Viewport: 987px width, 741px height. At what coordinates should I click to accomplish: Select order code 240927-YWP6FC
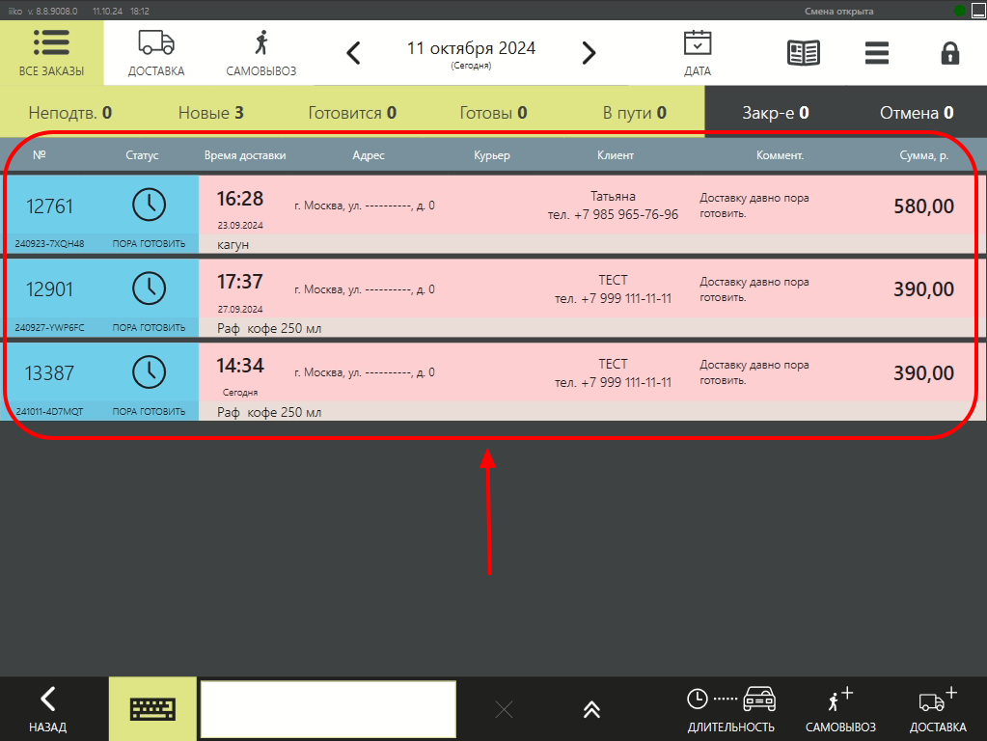[x=50, y=327]
